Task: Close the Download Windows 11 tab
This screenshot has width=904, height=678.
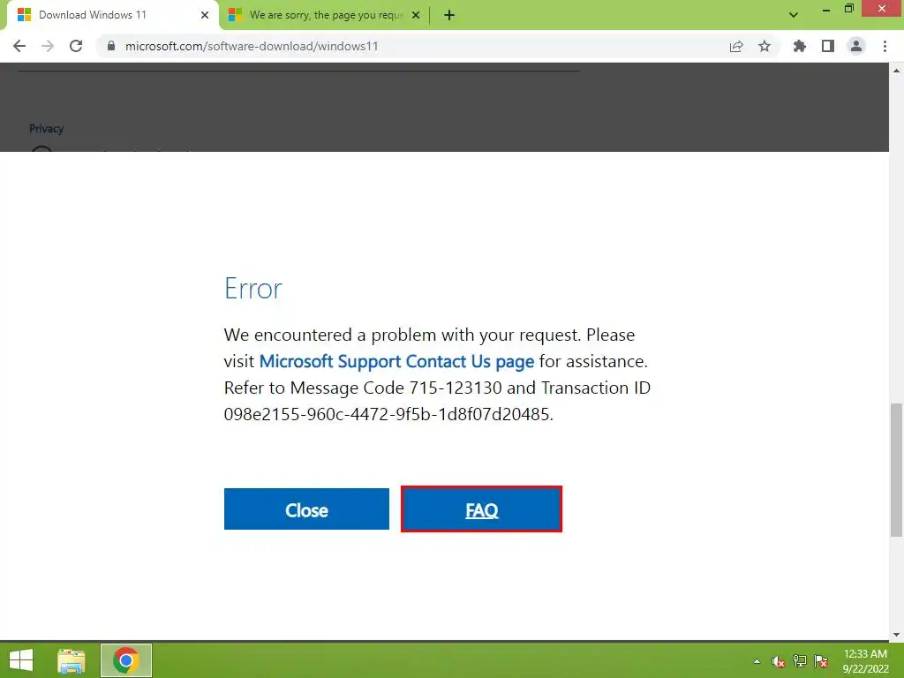Action: point(205,15)
